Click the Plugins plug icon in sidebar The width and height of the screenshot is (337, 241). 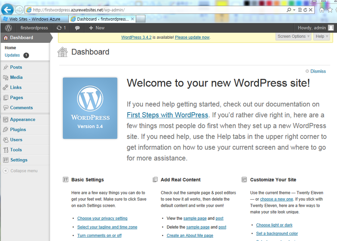pos(5,130)
